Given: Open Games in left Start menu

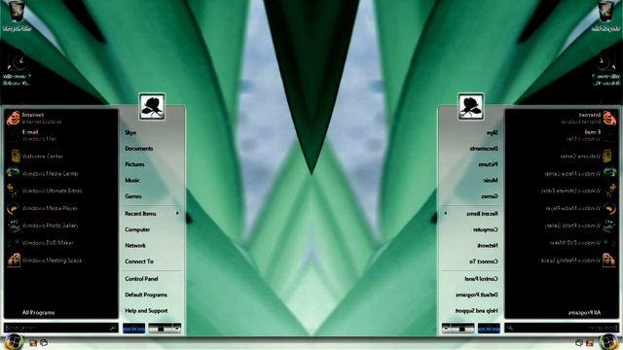Looking at the screenshot, I should click(x=133, y=196).
